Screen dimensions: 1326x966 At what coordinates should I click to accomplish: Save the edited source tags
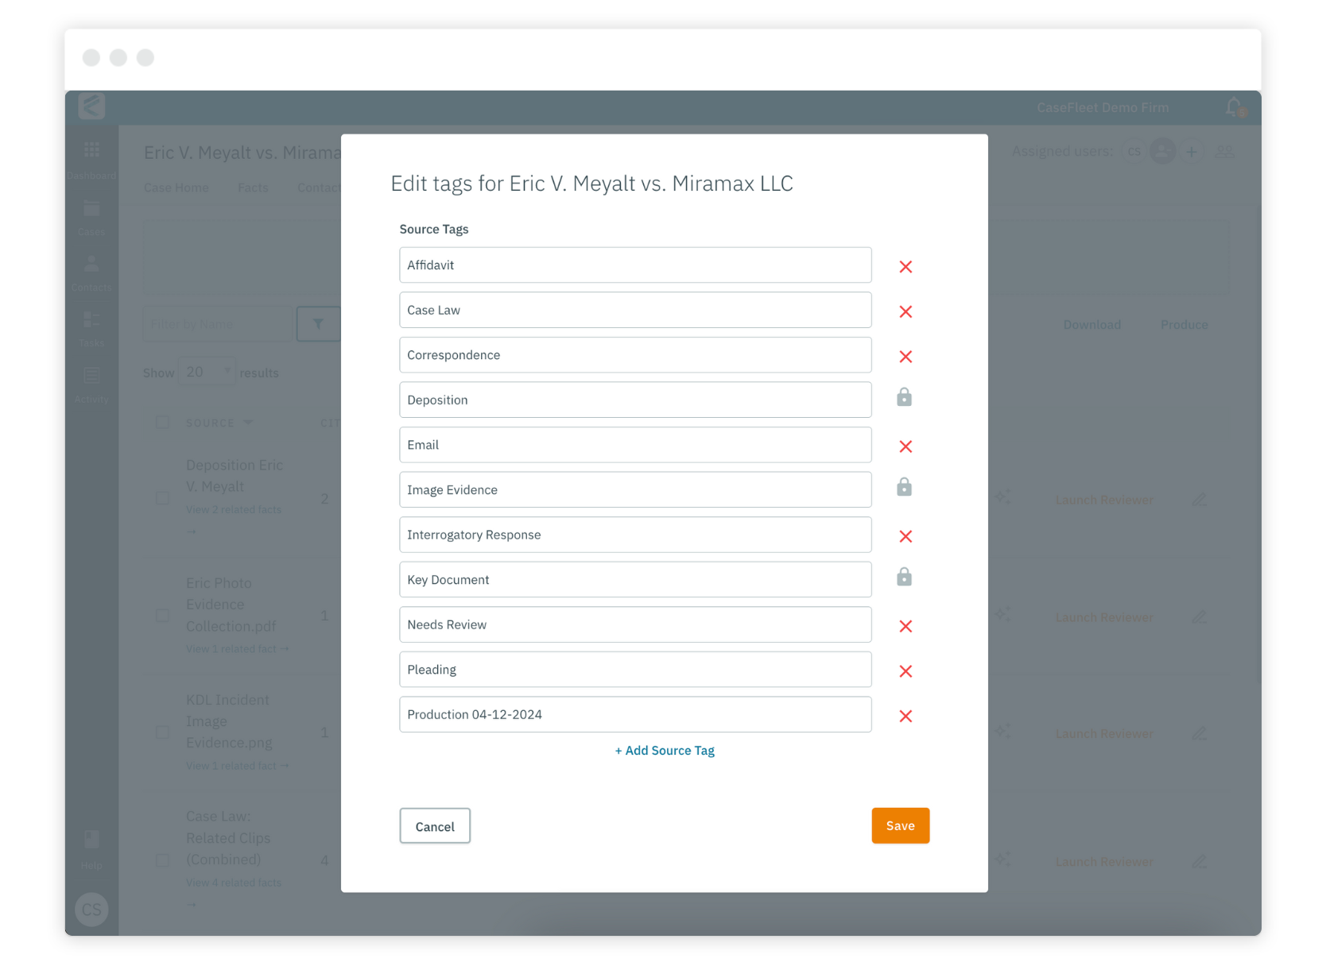(x=900, y=825)
